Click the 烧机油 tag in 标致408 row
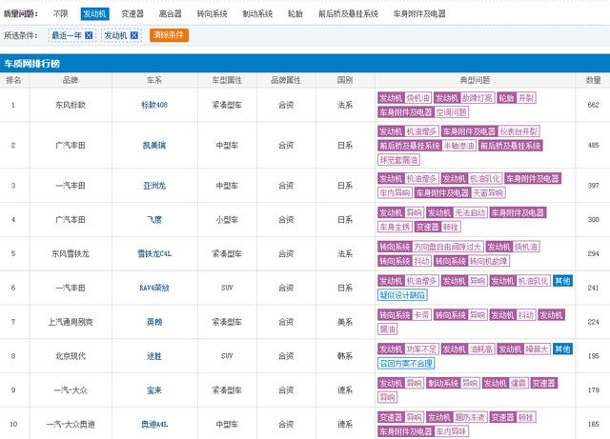Image resolution: width=610 pixels, height=439 pixels. tap(417, 98)
